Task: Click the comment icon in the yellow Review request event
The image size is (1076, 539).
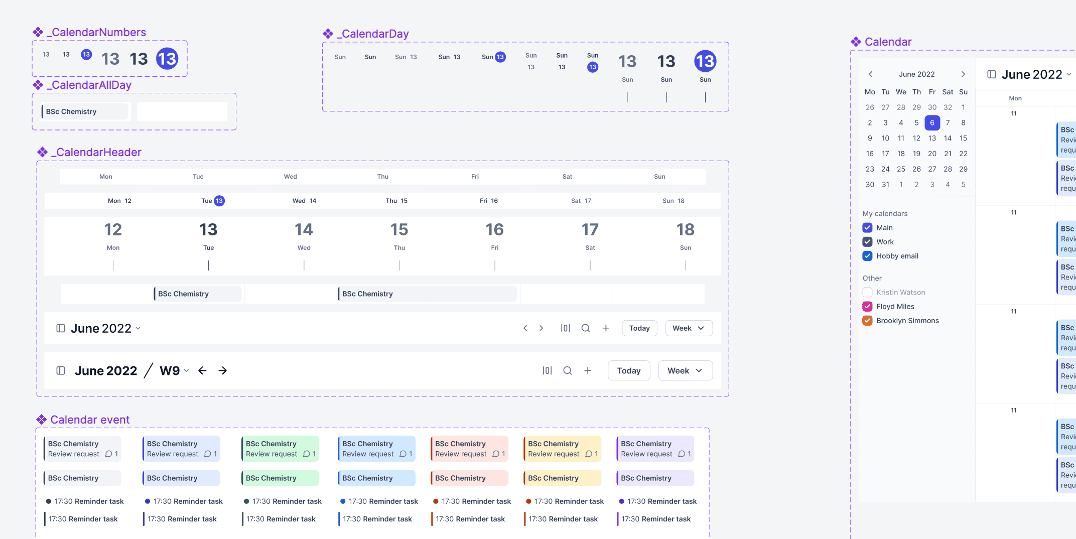Action: tap(589, 454)
